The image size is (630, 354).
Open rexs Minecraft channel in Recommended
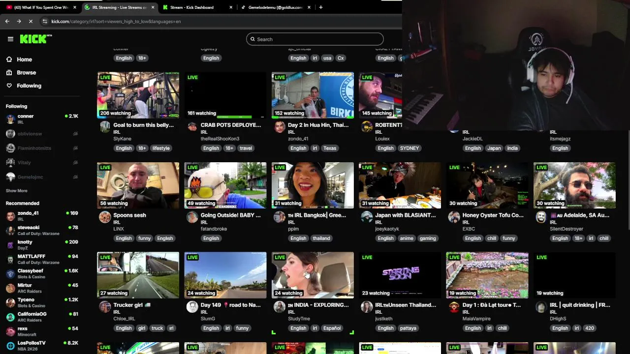42,331
